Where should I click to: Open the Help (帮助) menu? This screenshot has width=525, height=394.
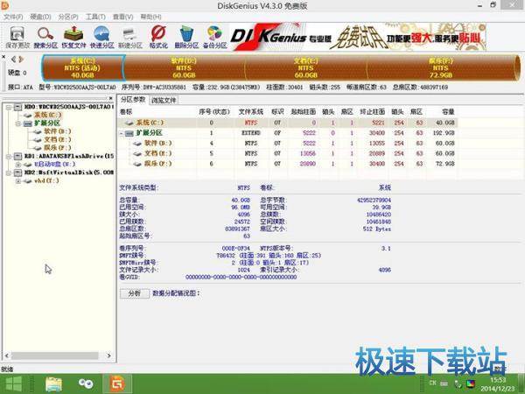click(150, 17)
